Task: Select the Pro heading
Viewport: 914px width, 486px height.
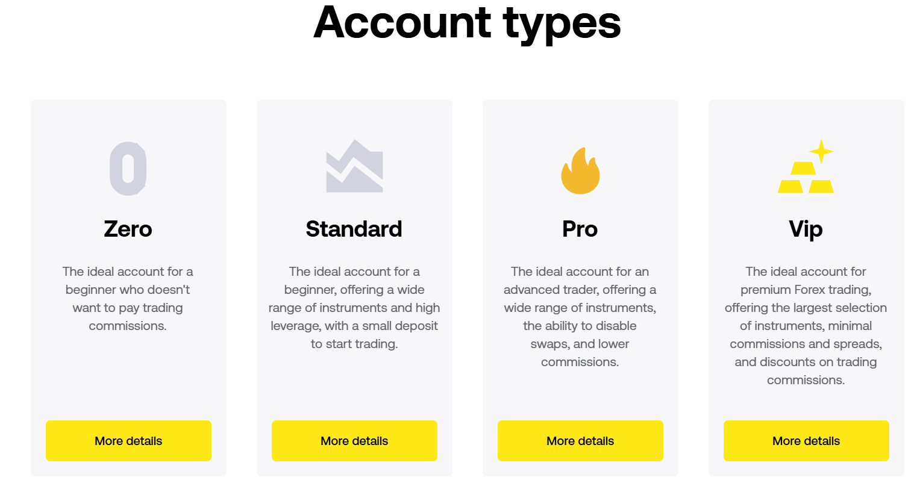Action: click(x=580, y=229)
